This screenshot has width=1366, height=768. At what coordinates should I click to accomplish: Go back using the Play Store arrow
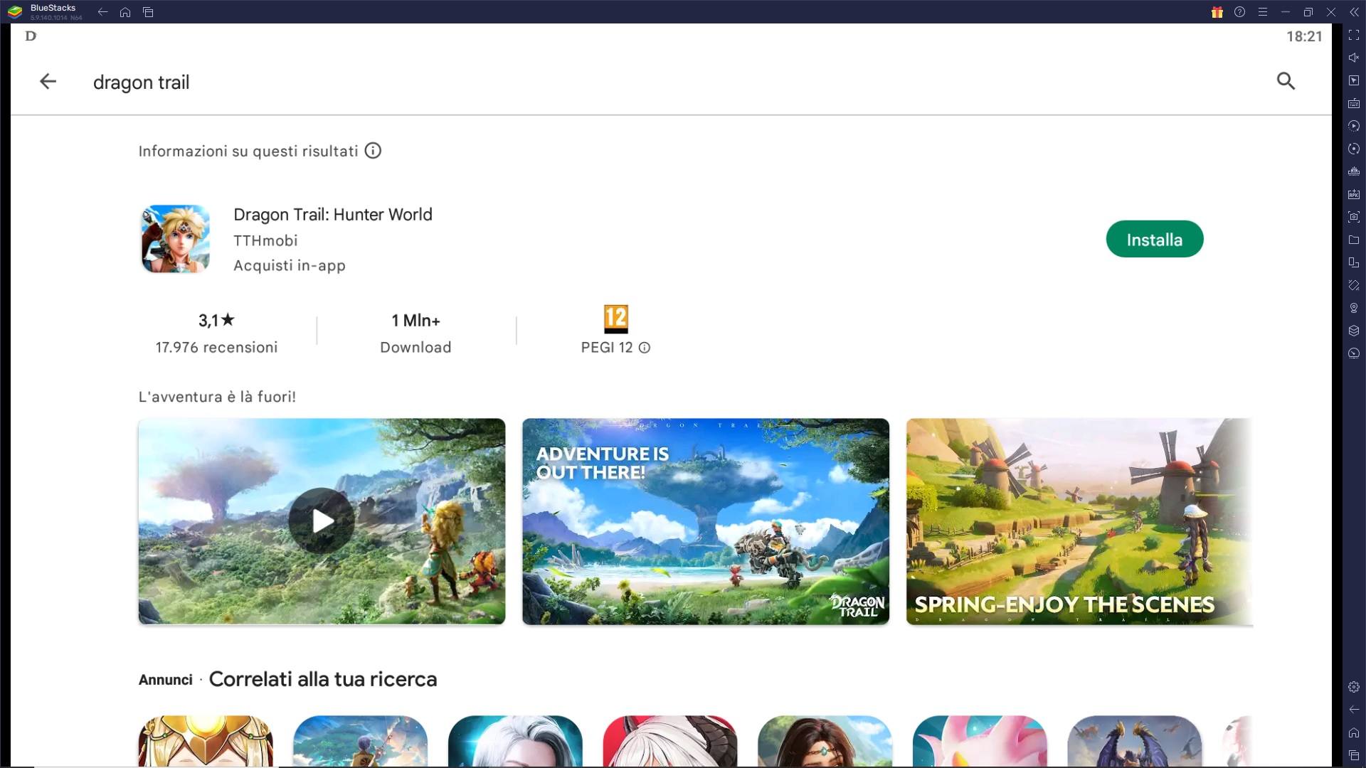pos(48,81)
